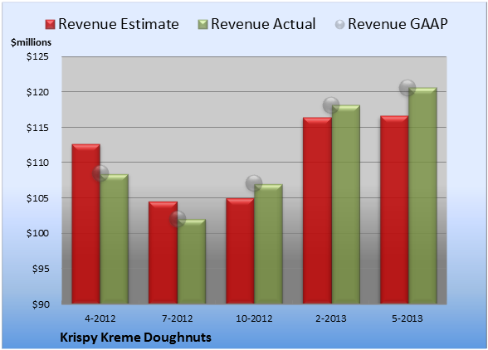
Task: Click the gray Revenue GAAP legend marker
Action: (340, 25)
